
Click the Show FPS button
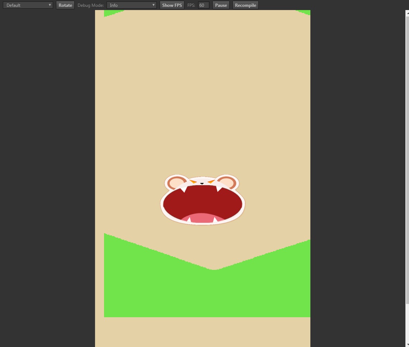[x=172, y=5]
